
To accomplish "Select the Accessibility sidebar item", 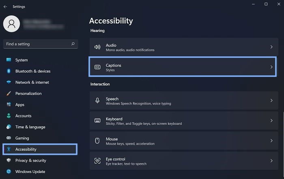I will coord(40,149).
